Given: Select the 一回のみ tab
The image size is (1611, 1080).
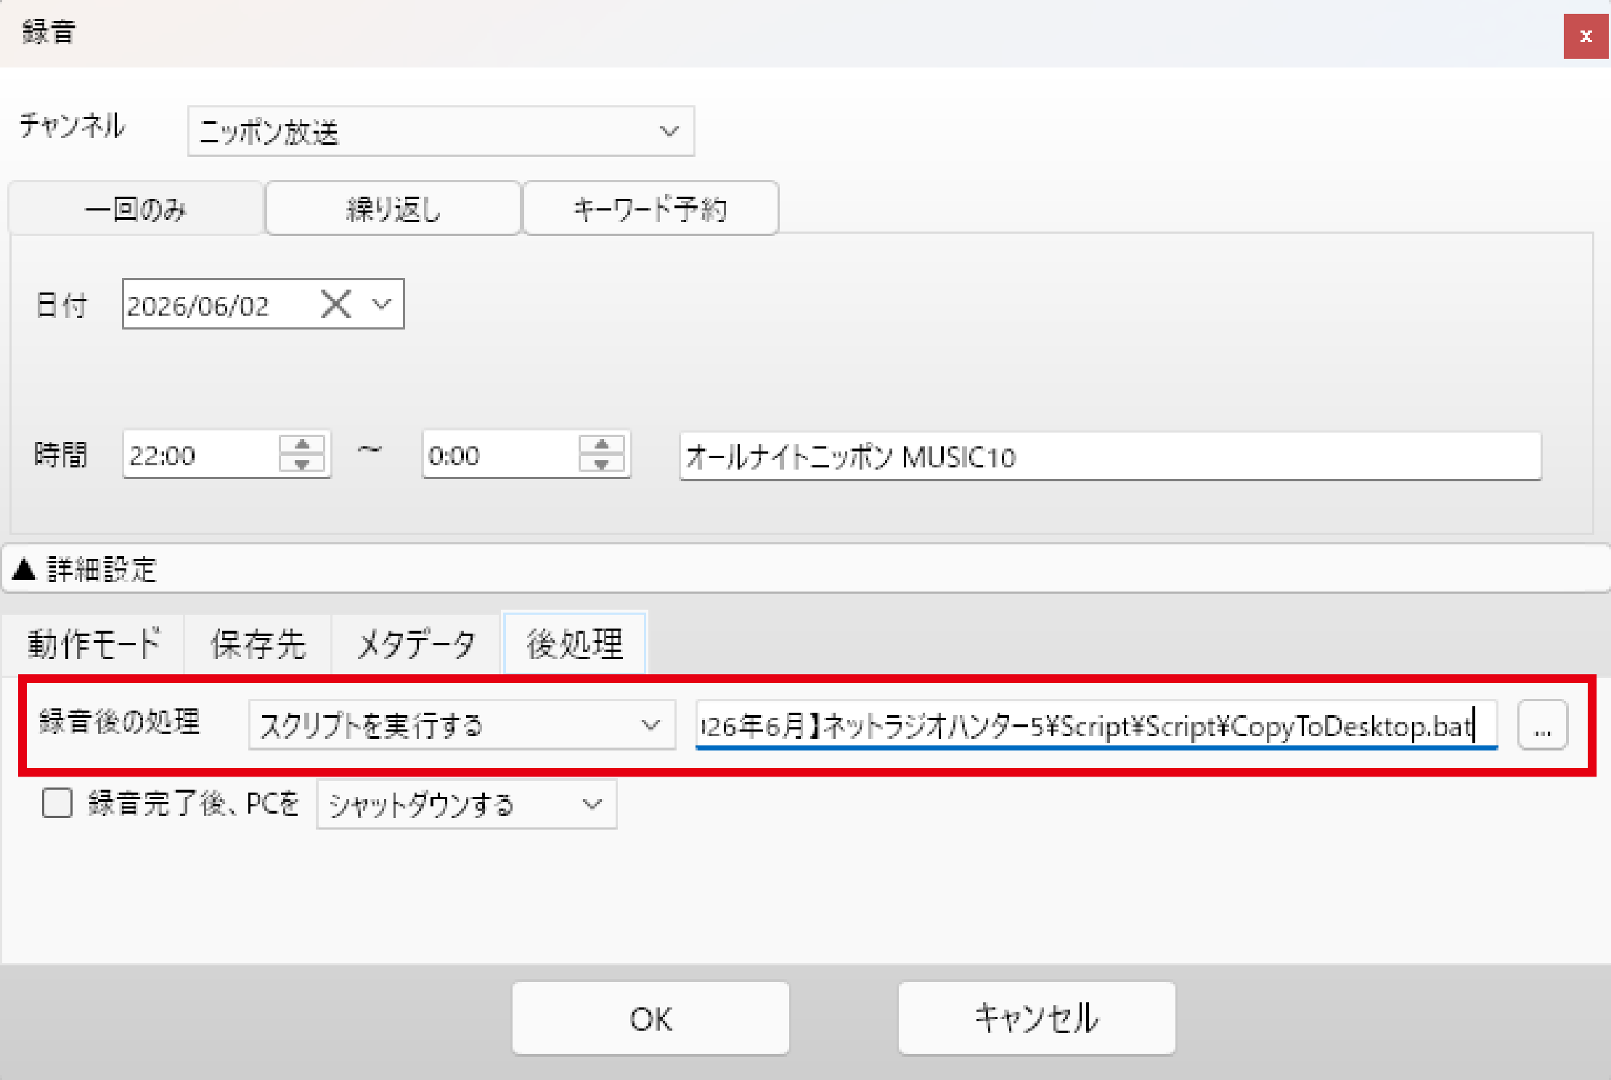Looking at the screenshot, I should 136,209.
